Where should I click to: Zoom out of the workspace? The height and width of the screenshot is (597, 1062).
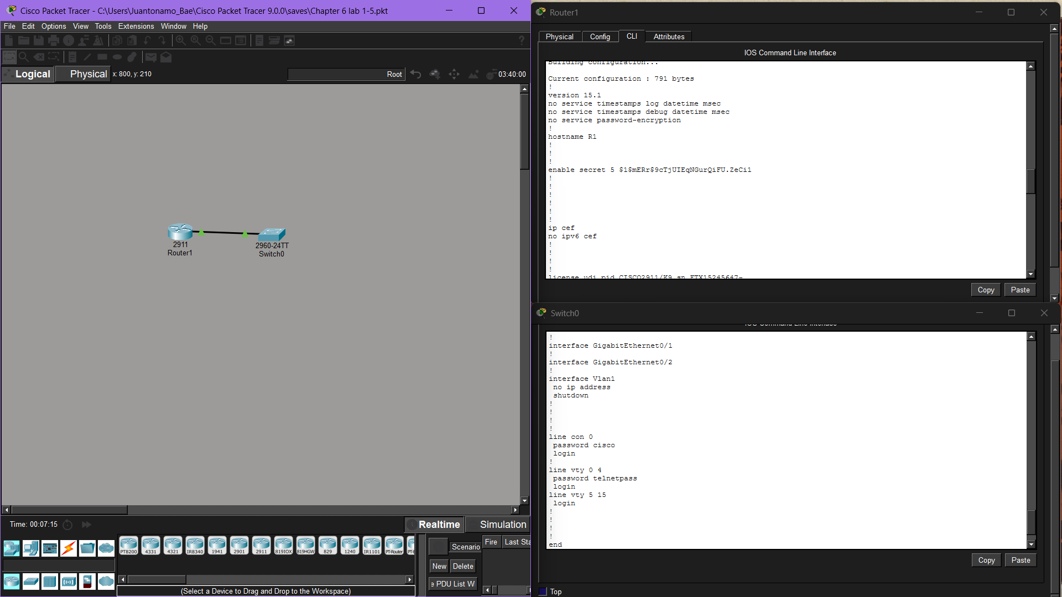211,40
